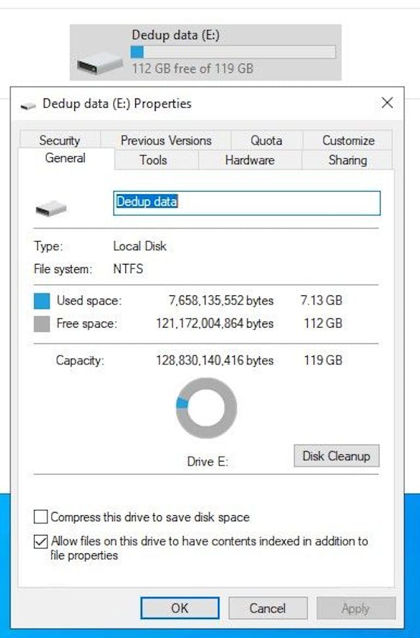Confirm with the OK button
The height and width of the screenshot is (638, 420).
[179, 608]
